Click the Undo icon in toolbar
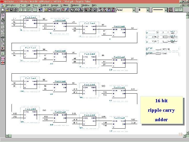The image size is (189, 142). pos(35,10)
